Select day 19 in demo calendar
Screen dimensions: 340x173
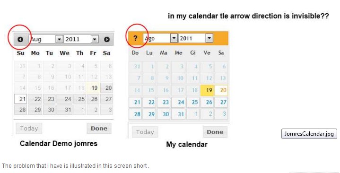click(x=93, y=88)
